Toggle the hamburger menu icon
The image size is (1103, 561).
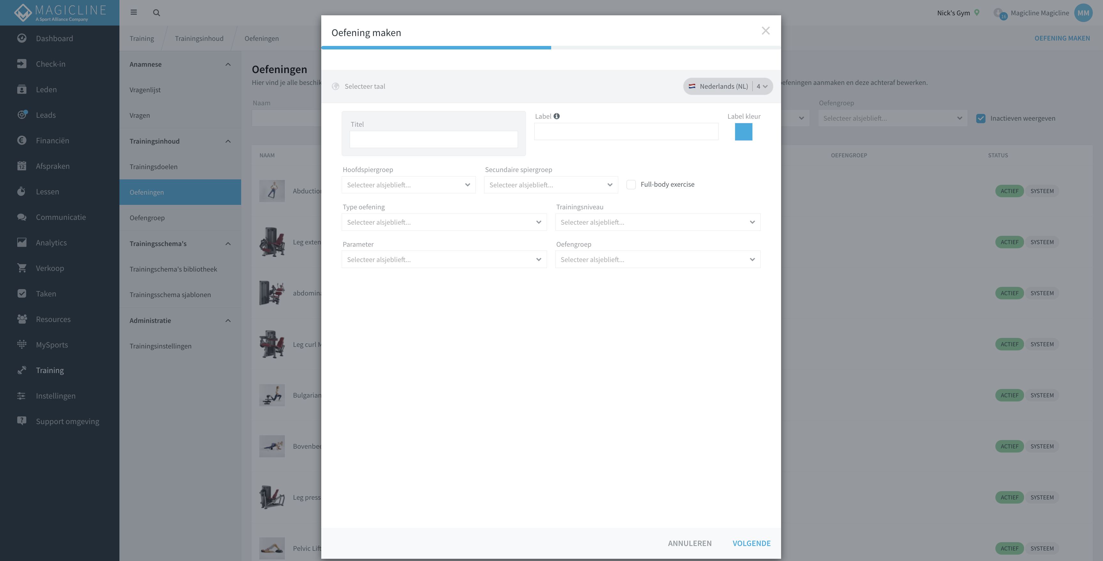(133, 12)
